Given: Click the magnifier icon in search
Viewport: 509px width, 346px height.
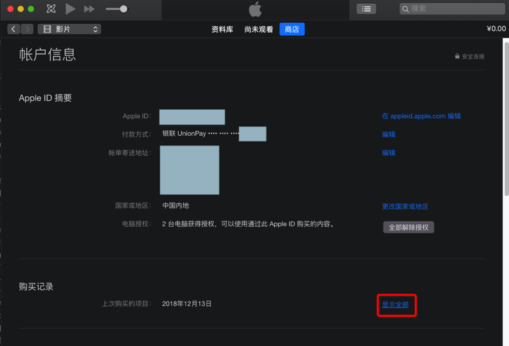Looking at the screenshot, I should [405, 9].
